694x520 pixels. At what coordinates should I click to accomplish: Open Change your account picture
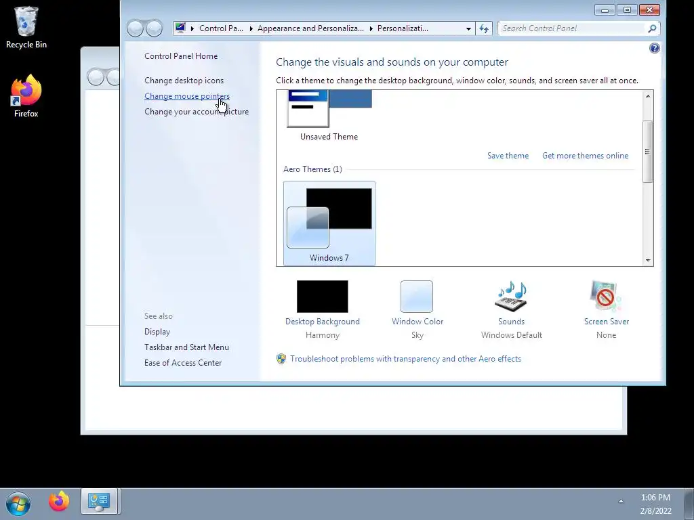point(197,112)
